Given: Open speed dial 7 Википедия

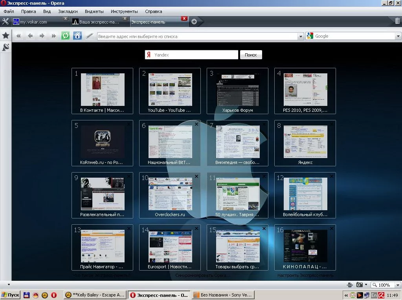Looking at the screenshot, I should 237,143.
